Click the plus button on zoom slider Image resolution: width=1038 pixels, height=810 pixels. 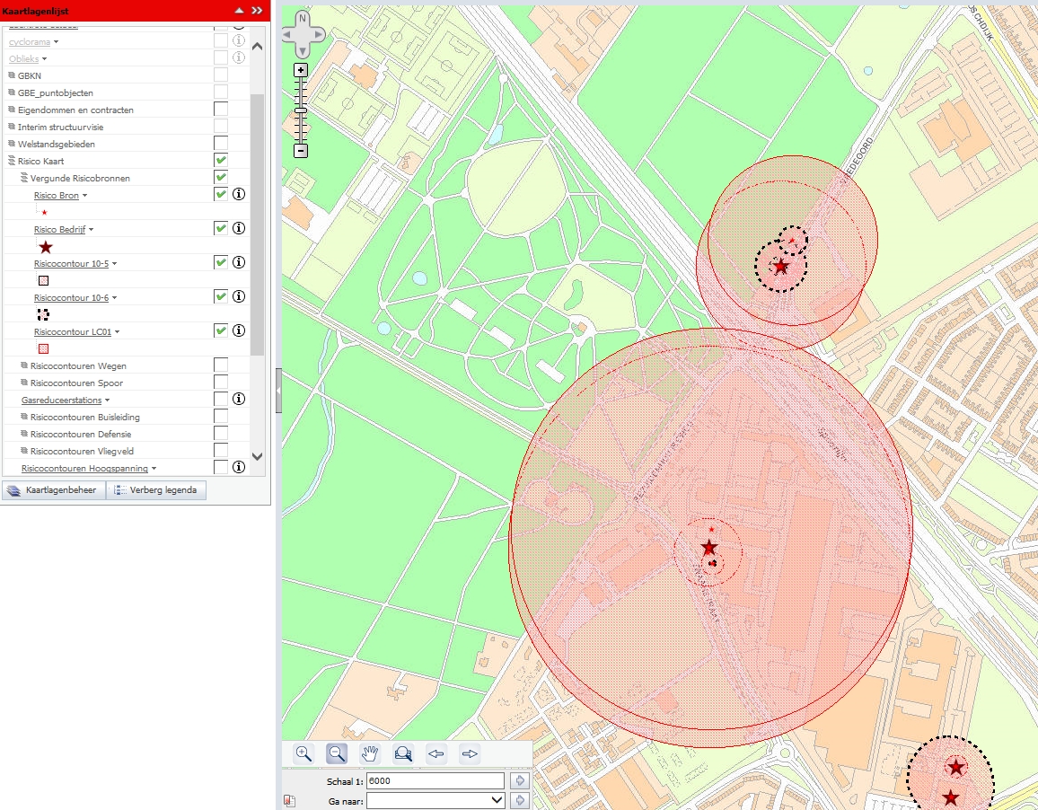(301, 70)
